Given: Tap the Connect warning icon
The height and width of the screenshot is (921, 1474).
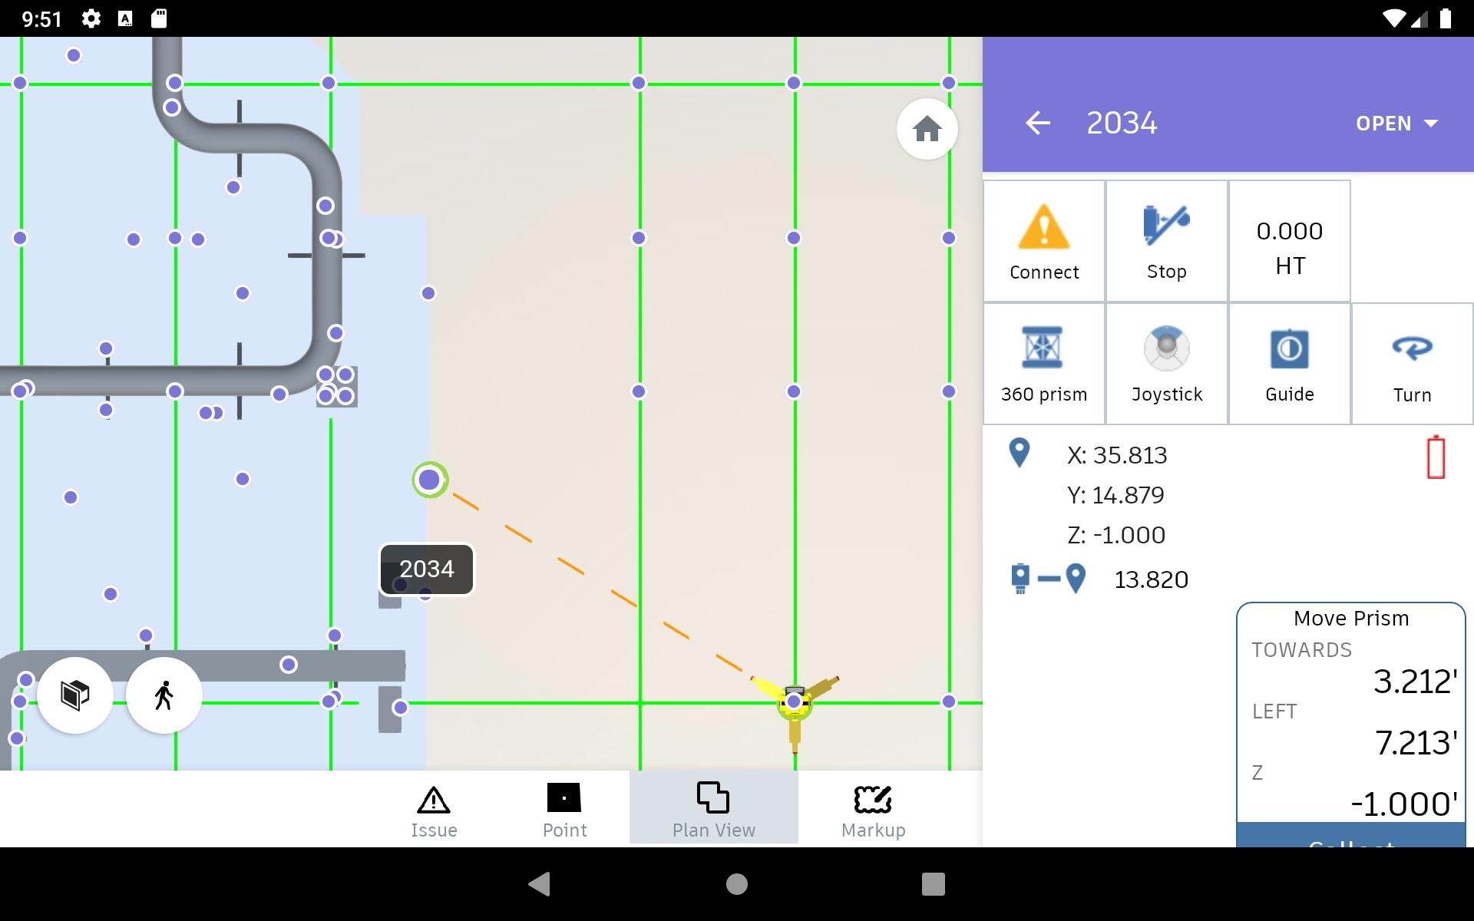Looking at the screenshot, I should click(x=1043, y=227).
